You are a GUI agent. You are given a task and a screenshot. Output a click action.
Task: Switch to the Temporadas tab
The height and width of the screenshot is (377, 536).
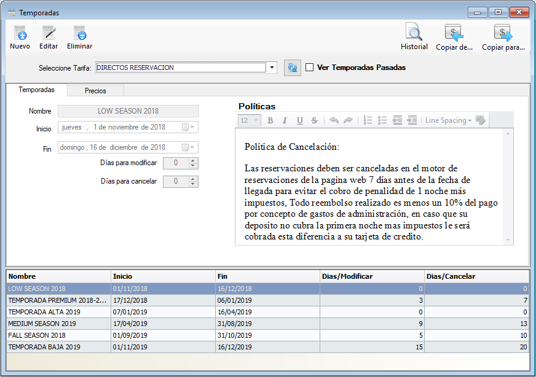coord(37,90)
